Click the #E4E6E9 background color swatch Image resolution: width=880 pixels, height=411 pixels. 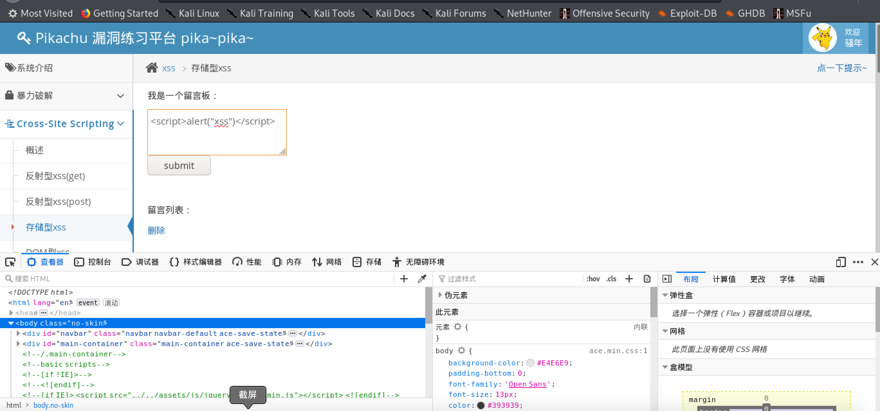click(x=530, y=363)
